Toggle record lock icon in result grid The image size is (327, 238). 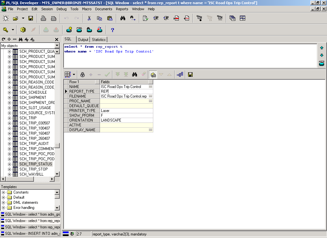coord(83,75)
